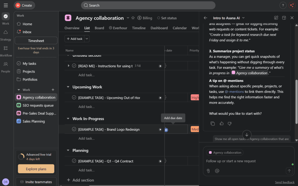Click the High priority tag

click(195, 98)
